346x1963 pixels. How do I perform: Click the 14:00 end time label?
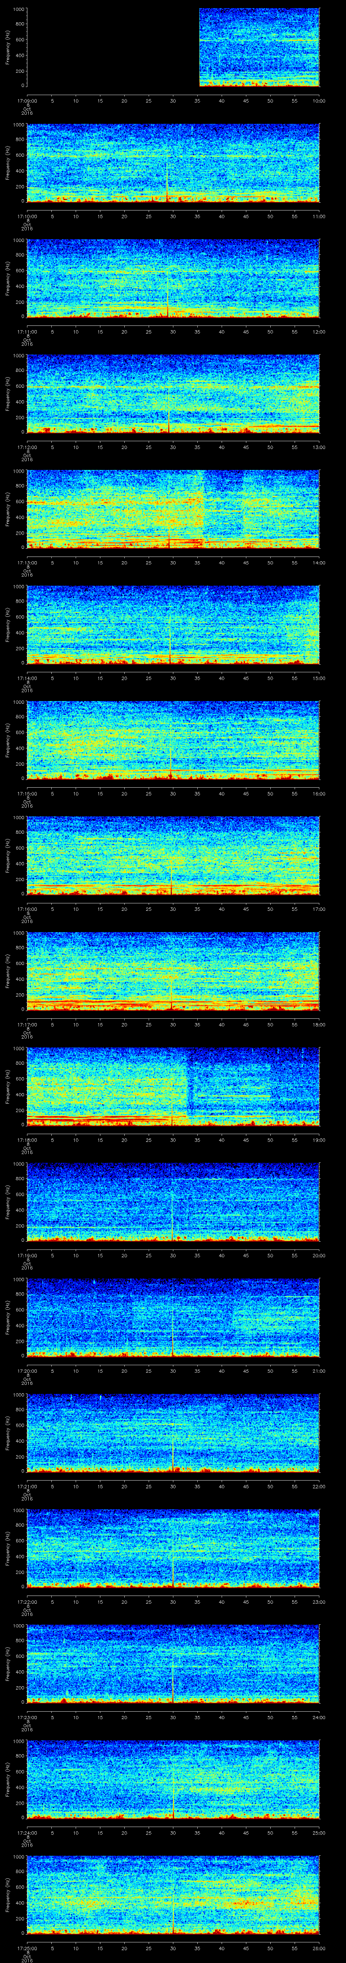pyautogui.click(x=319, y=562)
